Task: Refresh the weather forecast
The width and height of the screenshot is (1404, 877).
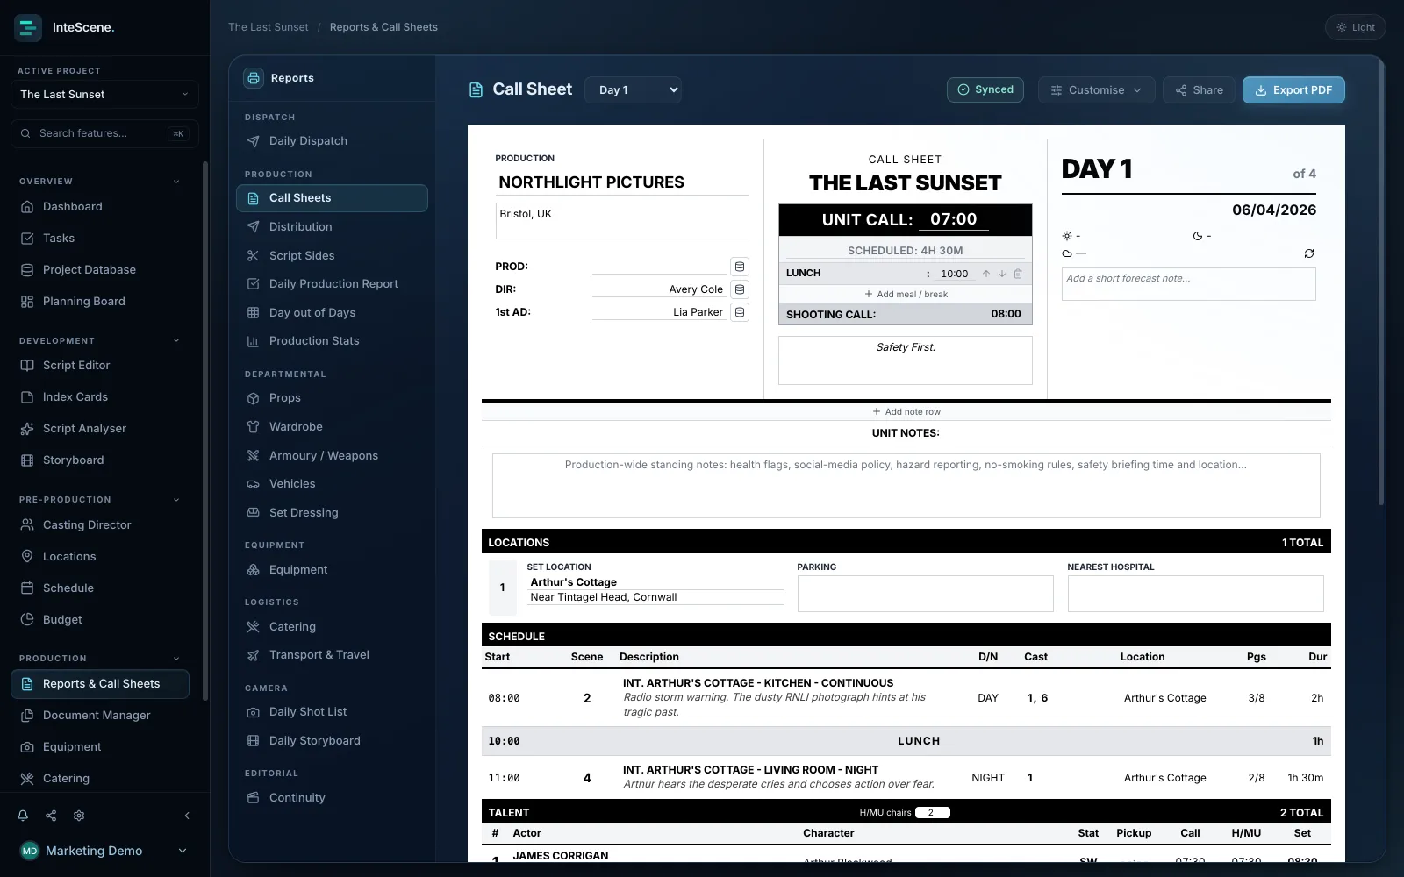Action: point(1308,253)
